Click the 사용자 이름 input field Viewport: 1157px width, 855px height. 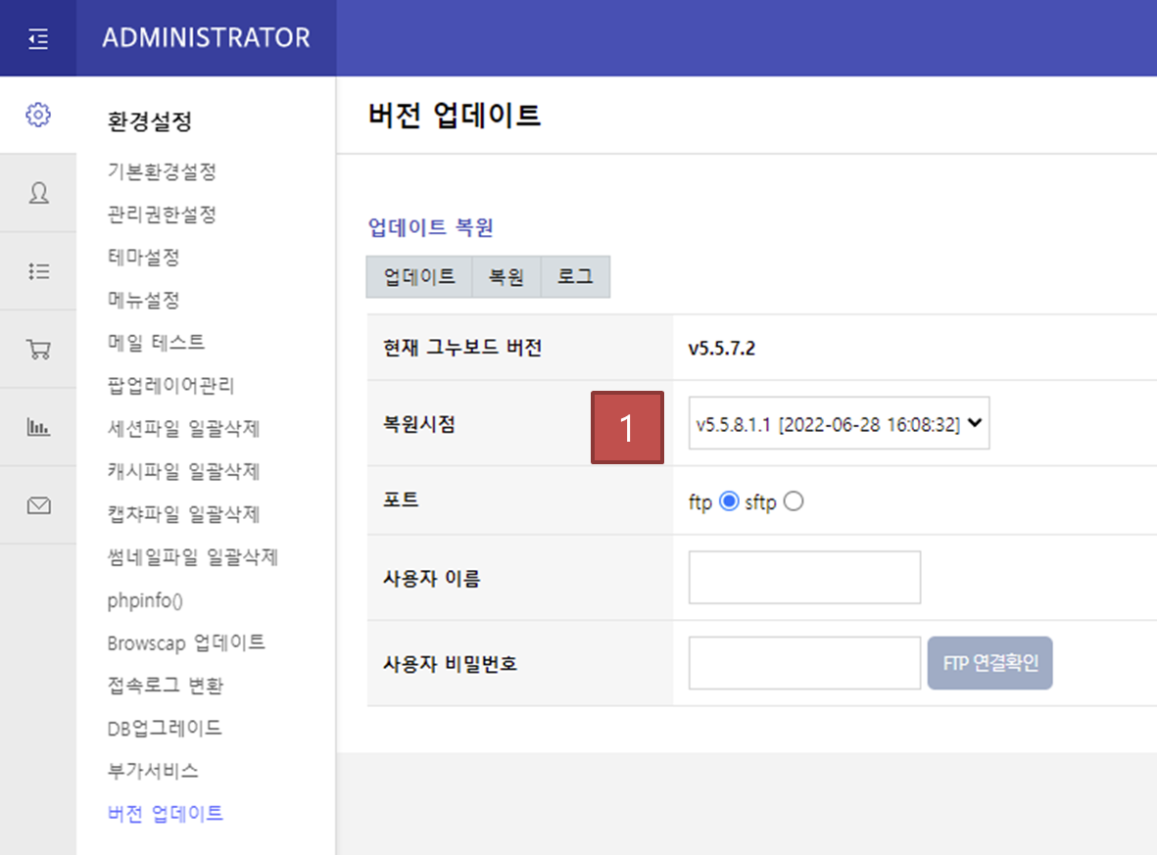[x=804, y=578]
